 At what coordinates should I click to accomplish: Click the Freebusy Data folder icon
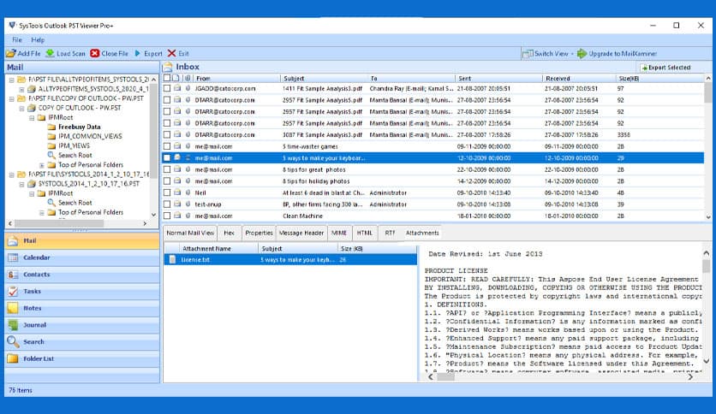point(51,127)
